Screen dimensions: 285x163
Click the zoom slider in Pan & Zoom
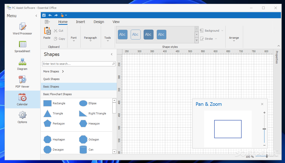[264, 129]
